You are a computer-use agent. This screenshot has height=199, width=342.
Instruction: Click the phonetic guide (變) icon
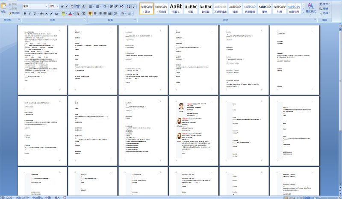pyautogui.click(x=78, y=6)
